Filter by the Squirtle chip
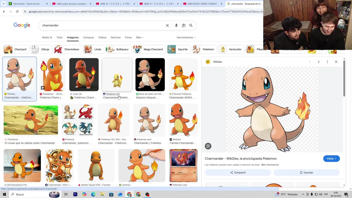This screenshot has height=198, width=352. click(x=178, y=50)
